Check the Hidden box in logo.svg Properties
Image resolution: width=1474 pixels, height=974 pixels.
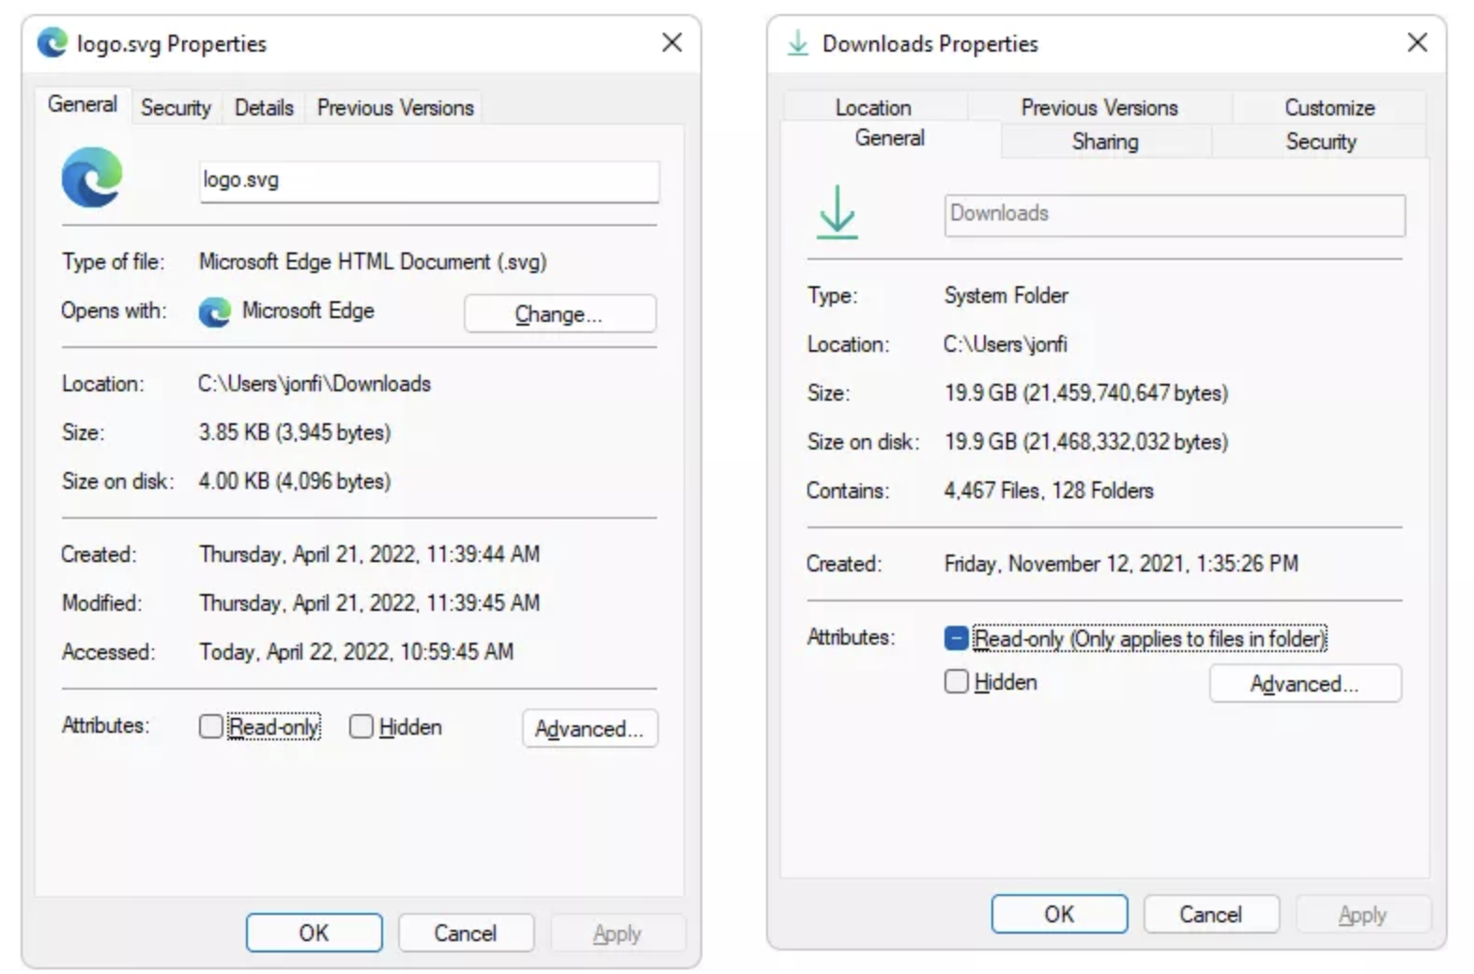click(361, 726)
